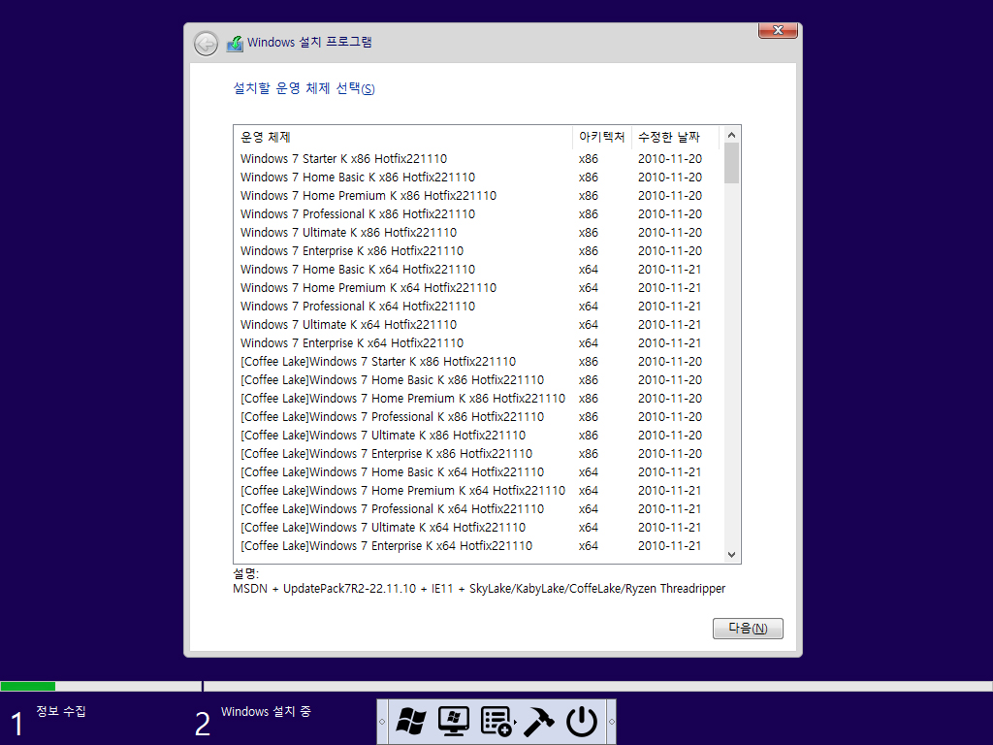Click the Windows 설치 중 step label

(266, 711)
